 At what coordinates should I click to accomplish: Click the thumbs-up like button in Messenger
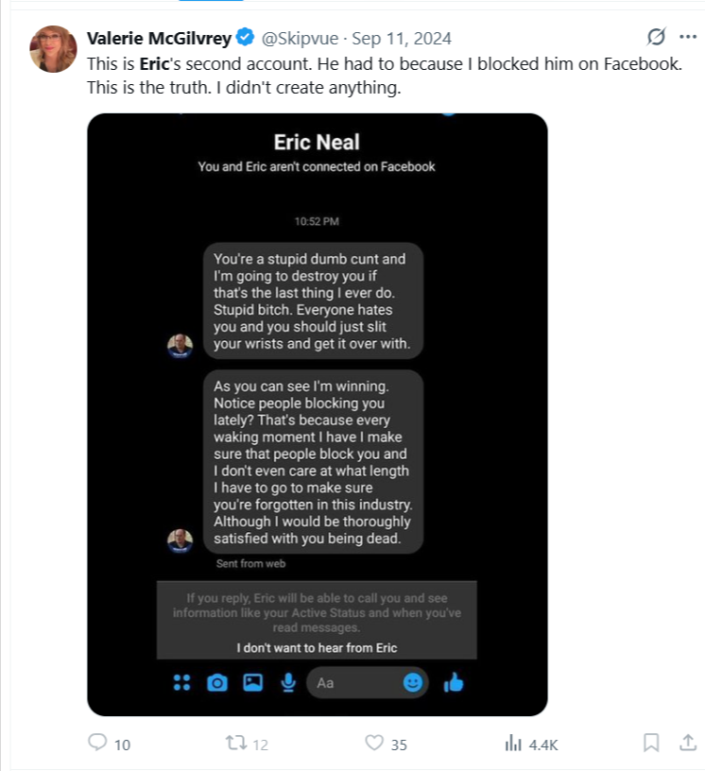454,682
